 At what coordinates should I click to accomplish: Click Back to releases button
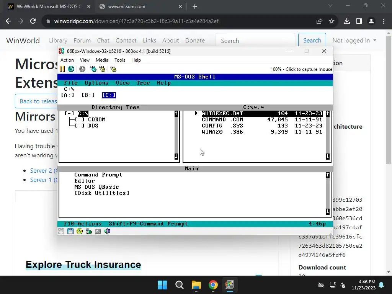[x=36, y=101]
